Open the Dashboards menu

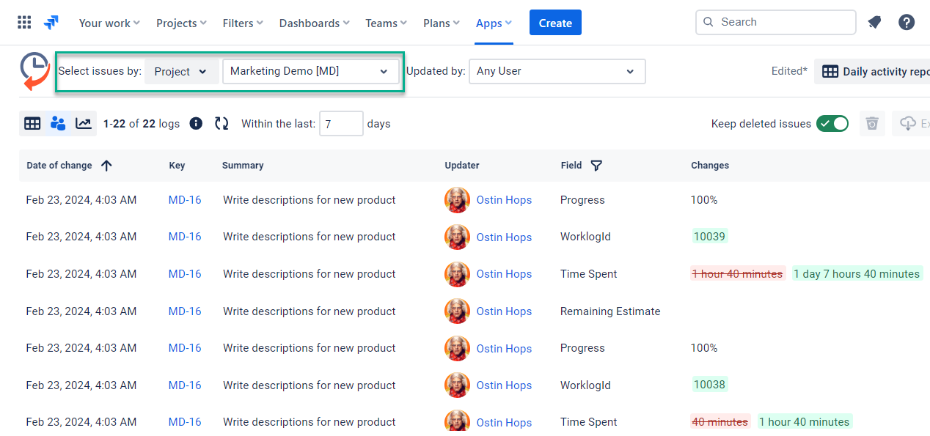click(x=314, y=23)
